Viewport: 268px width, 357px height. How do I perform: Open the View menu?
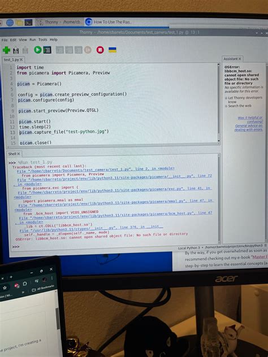pyautogui.click(x=23, y=40)
